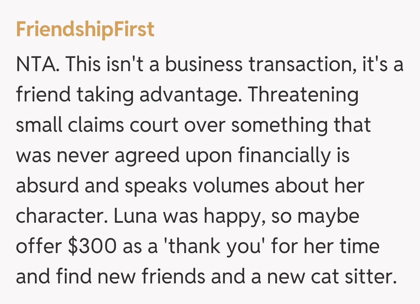Click the word 'absurd' in the comment

point(48,186)
